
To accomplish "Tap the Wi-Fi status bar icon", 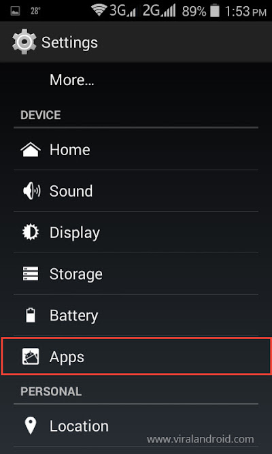I will (x=99, y=10).
